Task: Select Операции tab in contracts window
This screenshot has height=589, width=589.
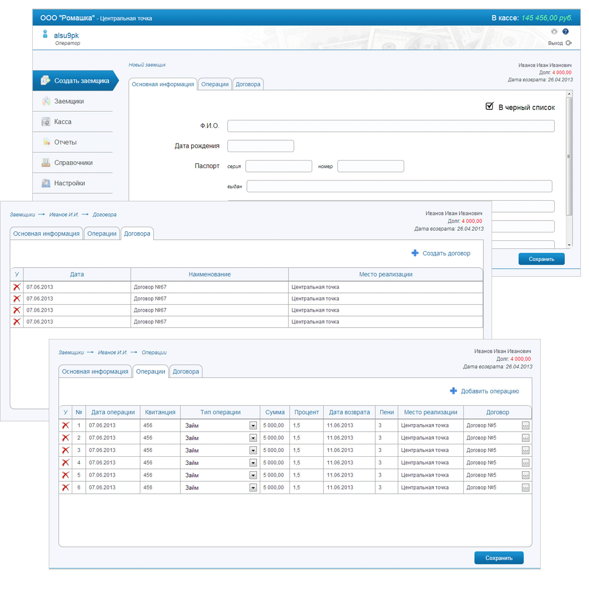Action: pyautogui.click(x=102, y=233)
